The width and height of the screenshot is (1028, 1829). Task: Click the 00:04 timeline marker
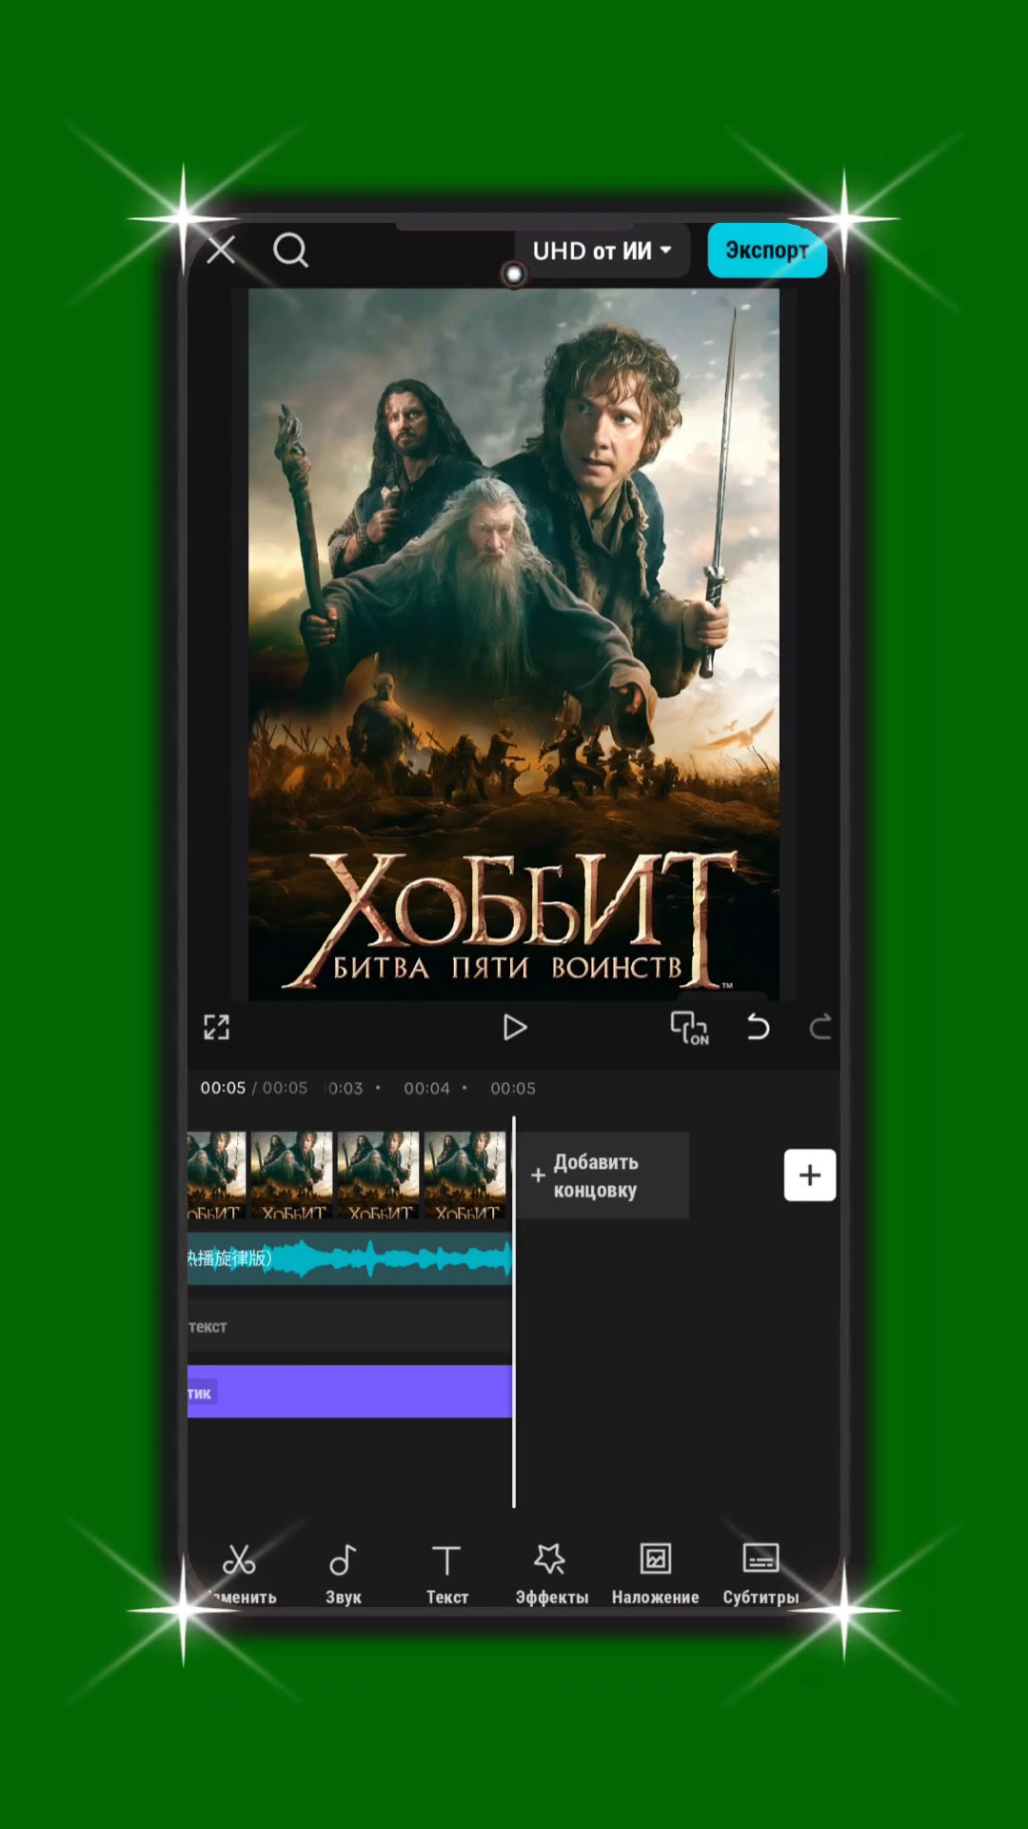tap(426, 1088)
